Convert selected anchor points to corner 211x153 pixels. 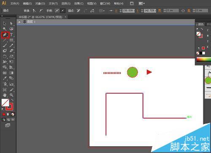[x=34, y=11]
